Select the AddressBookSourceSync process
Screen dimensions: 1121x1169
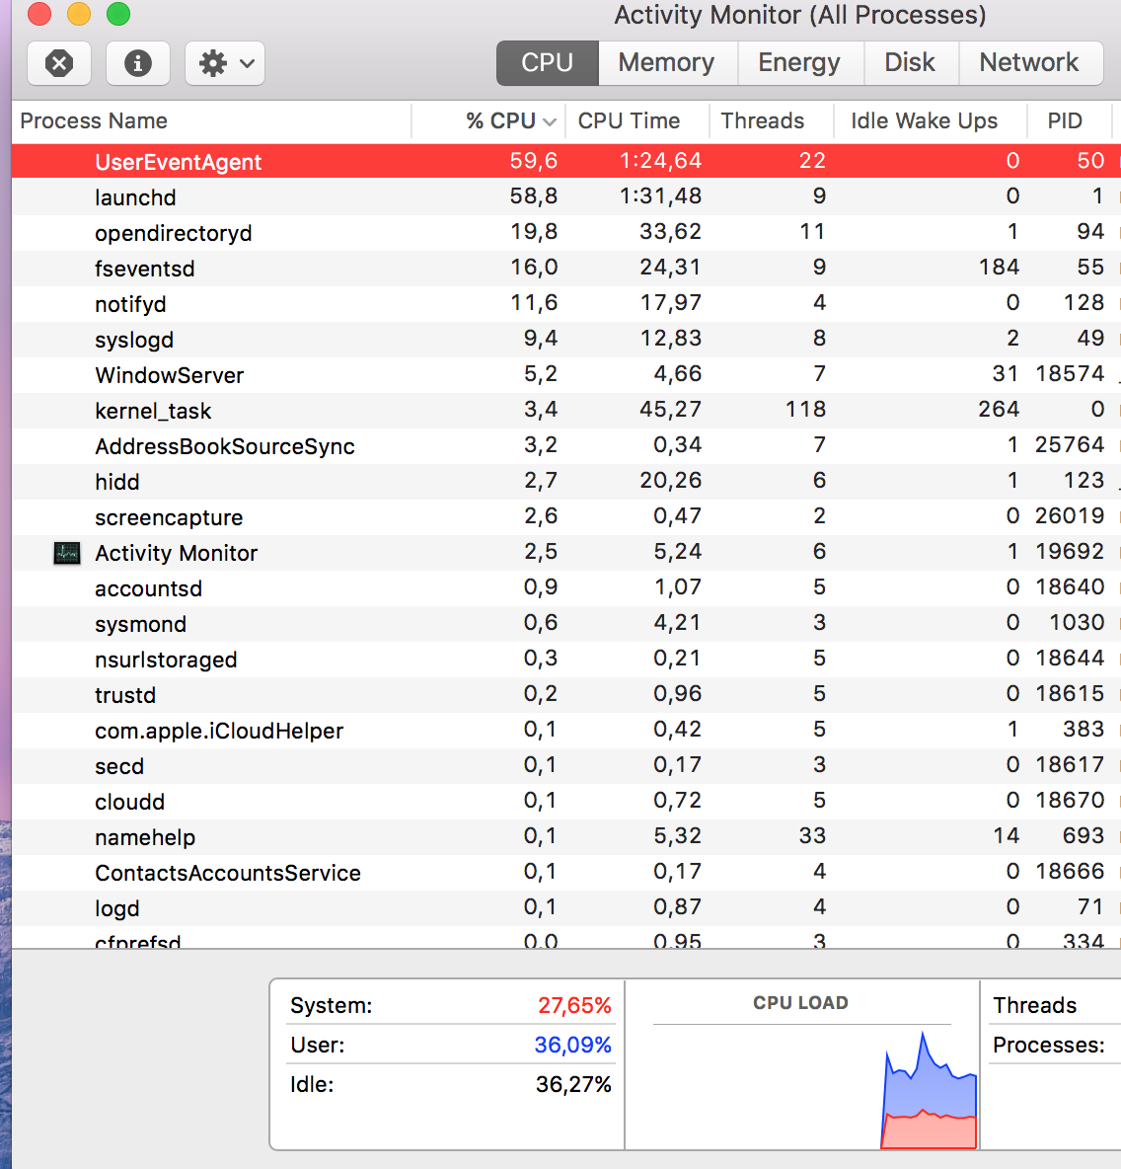click(x=565, y=446)
